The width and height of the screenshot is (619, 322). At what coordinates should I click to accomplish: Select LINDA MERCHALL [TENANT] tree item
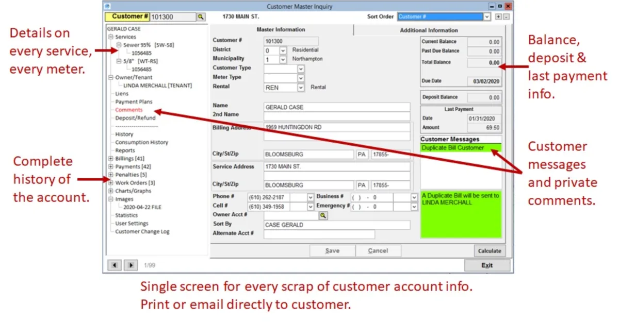pyautogui.click(x=157, y=86)
